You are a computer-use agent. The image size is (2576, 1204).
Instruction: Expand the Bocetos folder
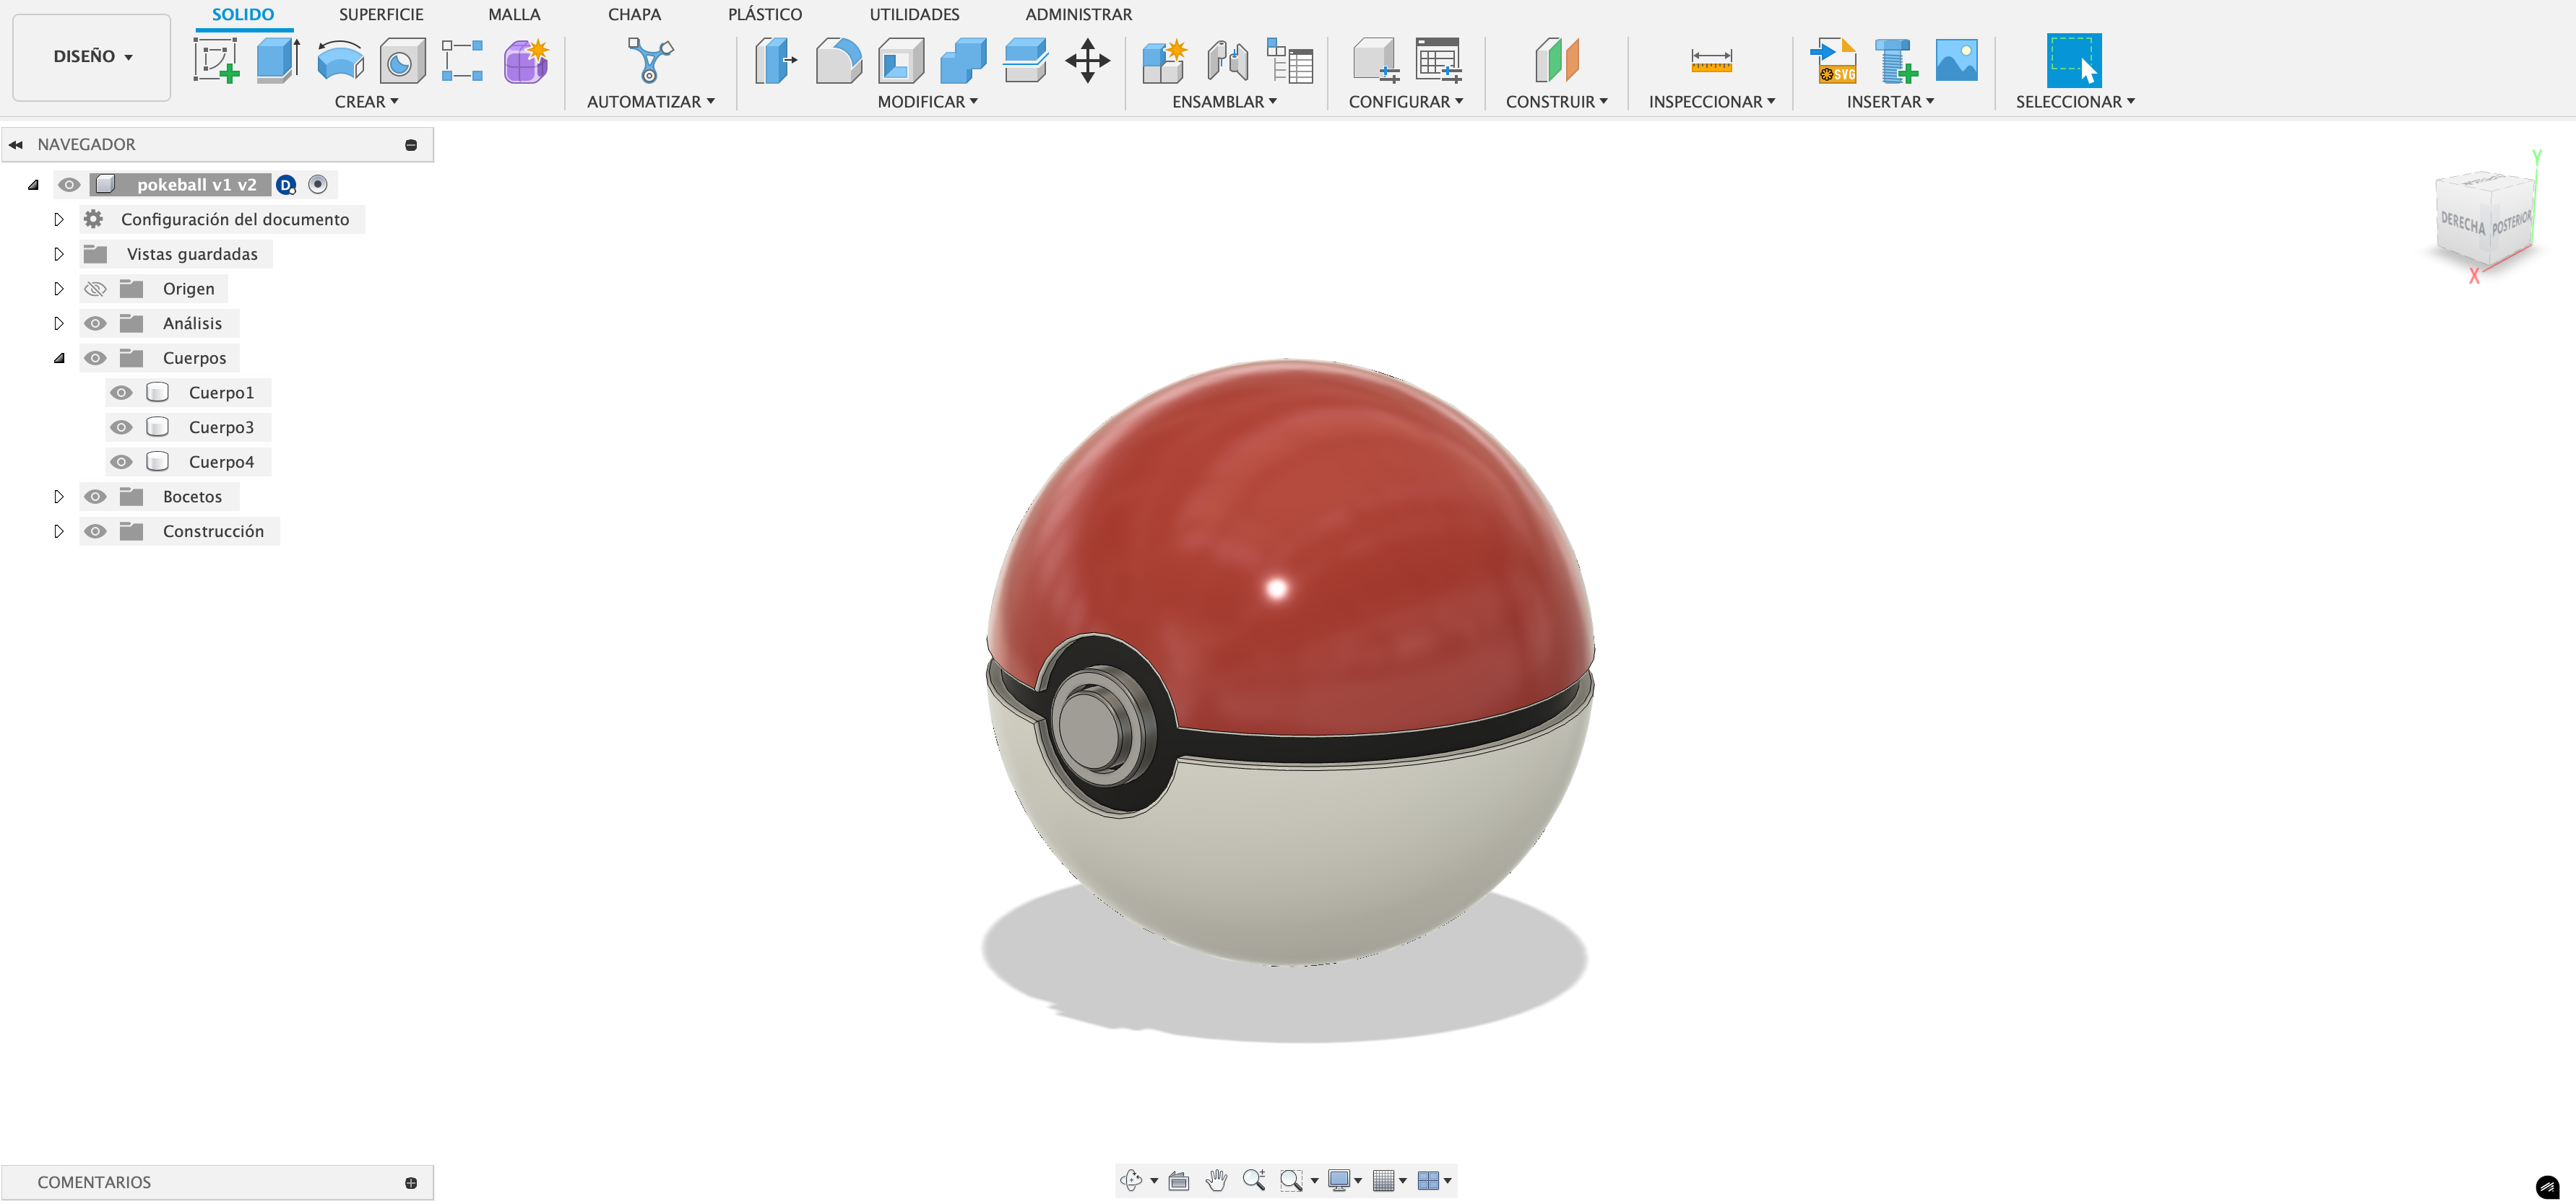click(58, 497)
